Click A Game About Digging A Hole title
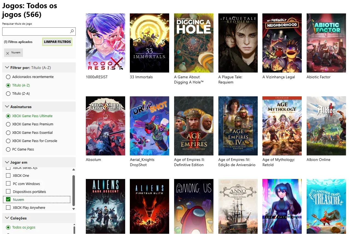This screenshot has width=349, height=234. coord(189,80)
